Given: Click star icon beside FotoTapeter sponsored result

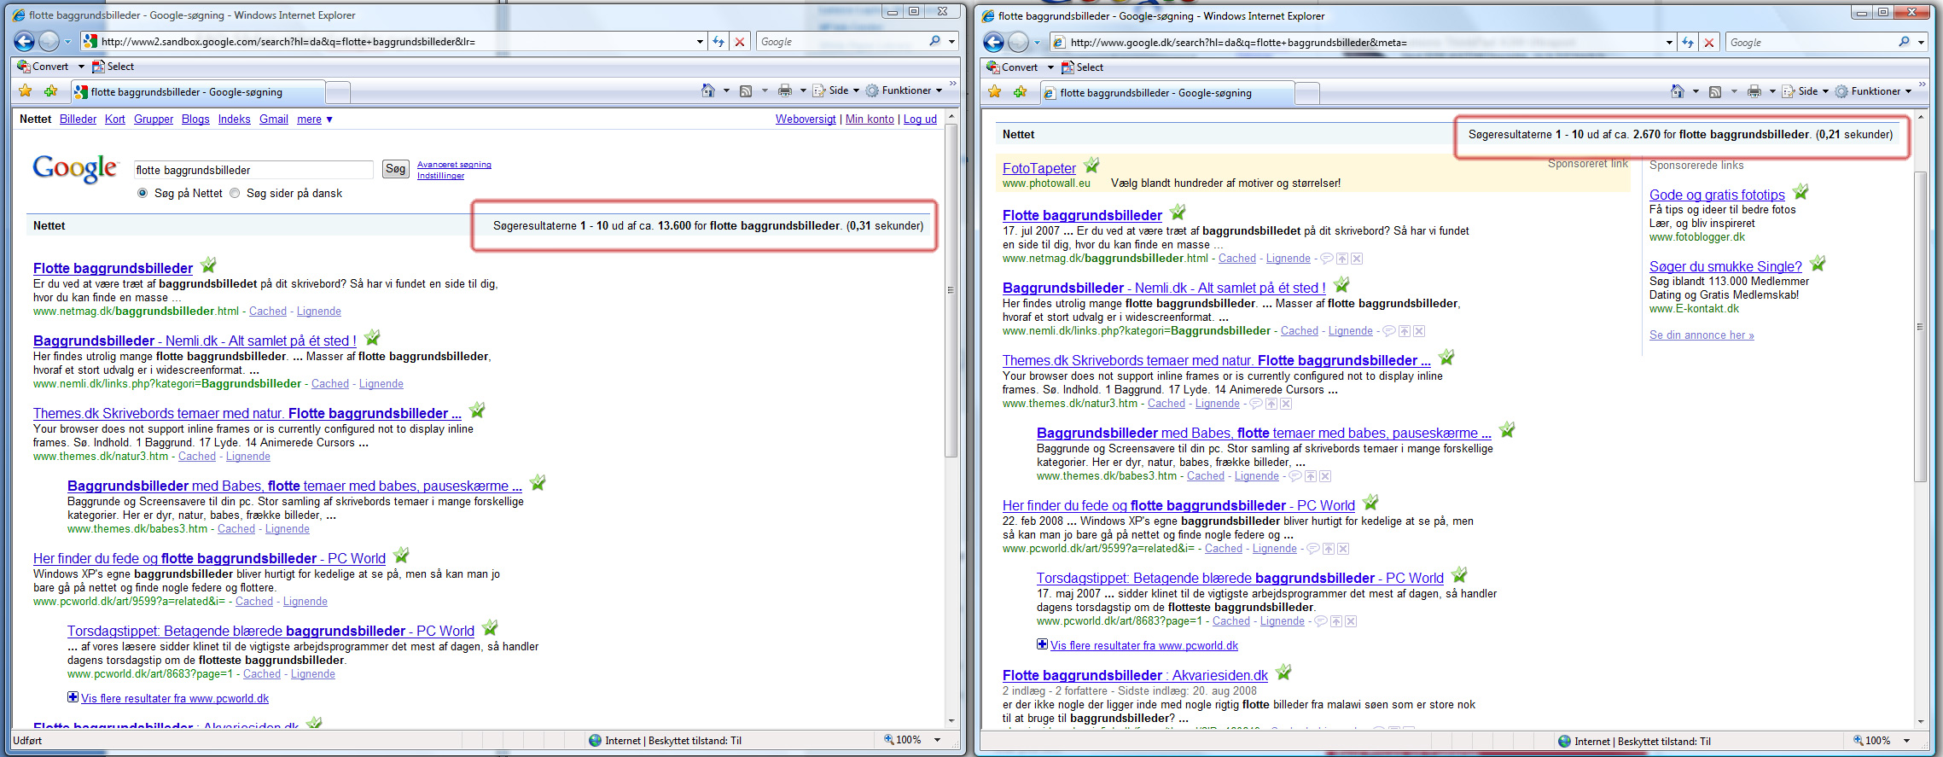Looking at the screenshot, I should pos(1091,166).
